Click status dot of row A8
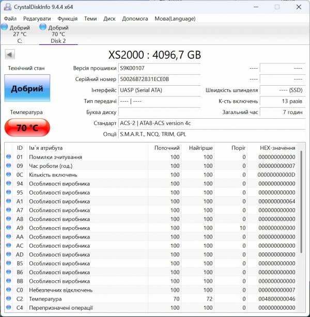 (x=8, y=219)
